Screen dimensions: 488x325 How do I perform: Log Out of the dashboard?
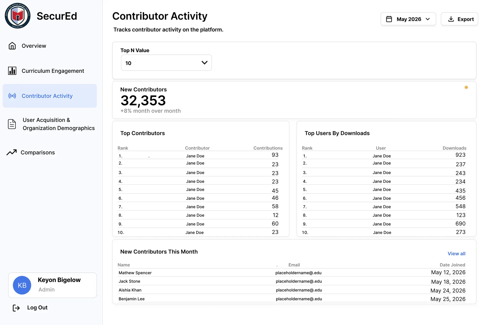click(x=37, y=308)
